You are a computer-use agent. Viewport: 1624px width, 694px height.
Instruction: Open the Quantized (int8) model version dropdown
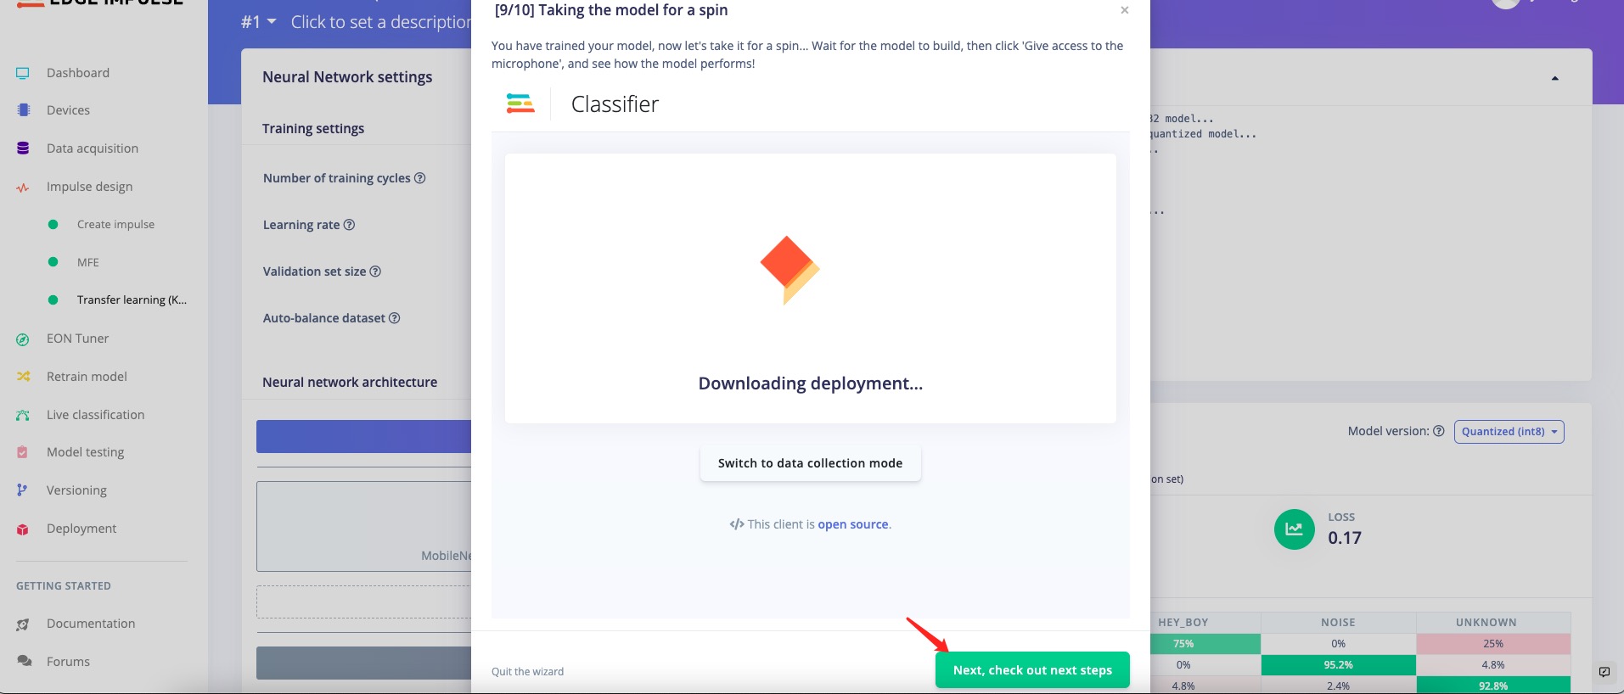tap(1509, 432)
